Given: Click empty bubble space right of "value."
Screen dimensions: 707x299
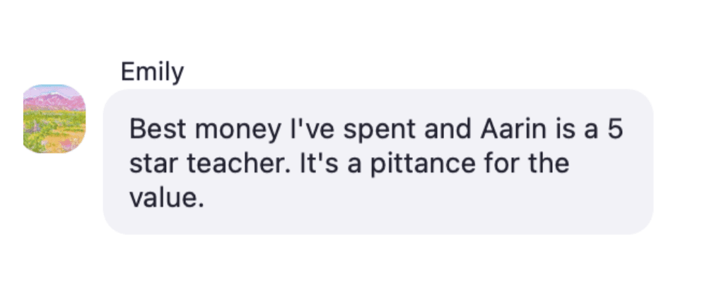Looking at the screenshot, I should [424, 200].
